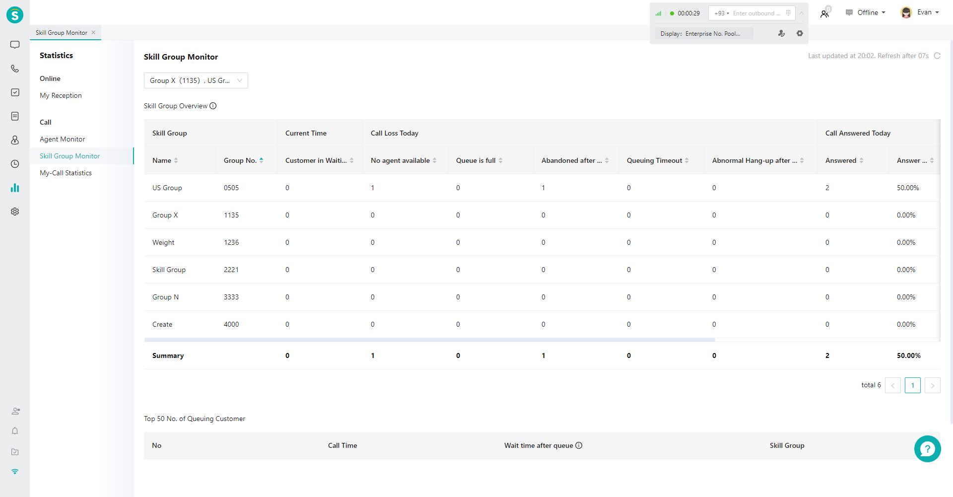Click the US Group row name
Screen dimensions: 953x497
tap(167, 188)
